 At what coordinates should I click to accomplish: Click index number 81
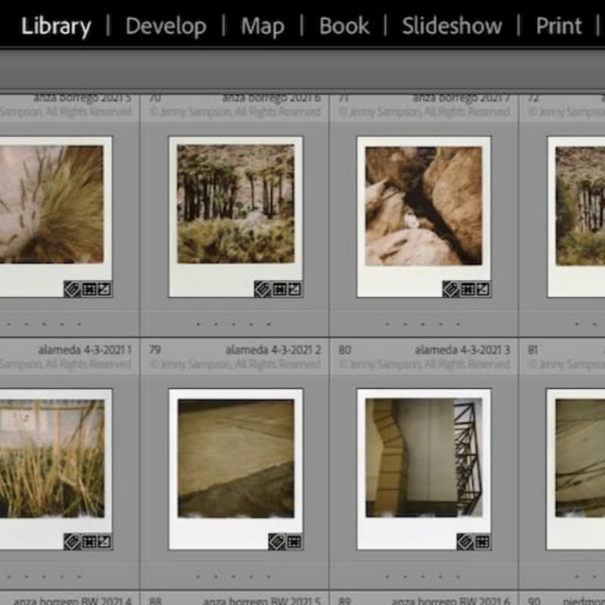pyautogui.click(x=533, y=350)
